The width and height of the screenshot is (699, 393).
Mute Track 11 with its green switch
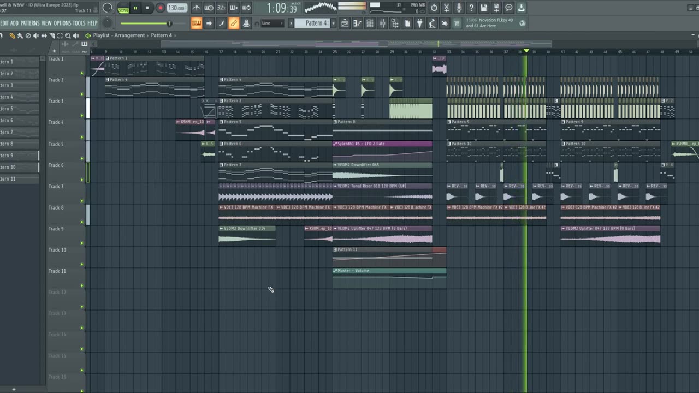click(x=82, y=285)
